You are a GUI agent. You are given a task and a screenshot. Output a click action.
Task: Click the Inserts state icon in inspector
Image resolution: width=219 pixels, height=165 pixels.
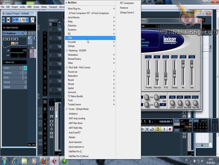(26, 68)
